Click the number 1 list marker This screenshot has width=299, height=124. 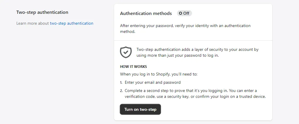coord(121,83)
